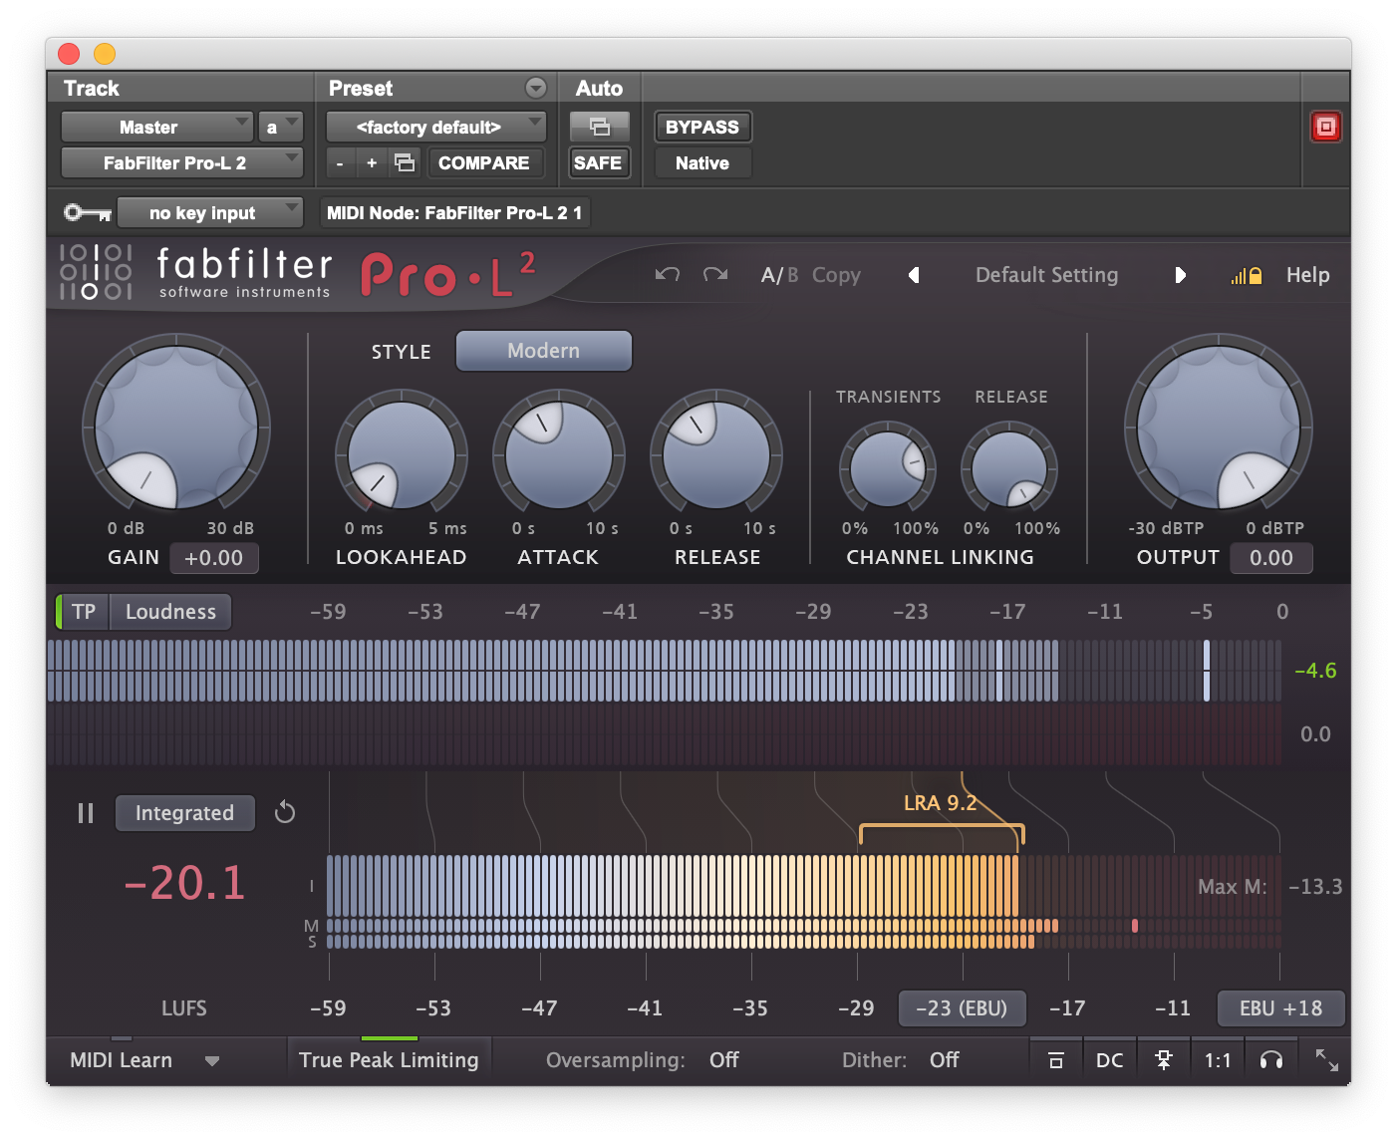Click the Gain knob
Screen dimensions: 1397x1140
176,428
